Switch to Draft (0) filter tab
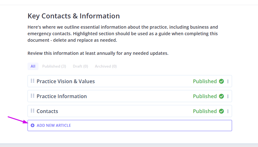The image size is (258, 147). click(80, 66)
